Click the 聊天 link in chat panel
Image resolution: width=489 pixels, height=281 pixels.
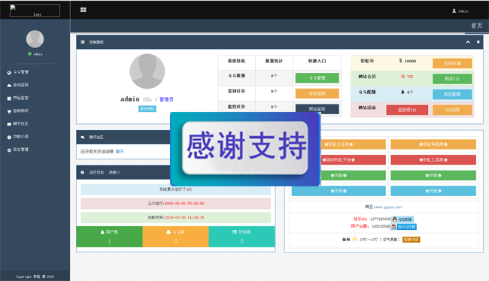(120, 152)
